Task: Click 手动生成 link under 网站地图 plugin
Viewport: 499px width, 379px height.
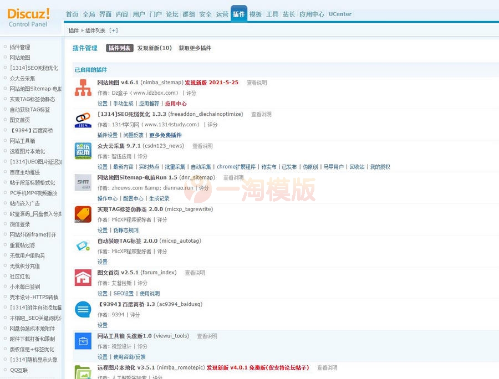Action: tap(125, 103)
